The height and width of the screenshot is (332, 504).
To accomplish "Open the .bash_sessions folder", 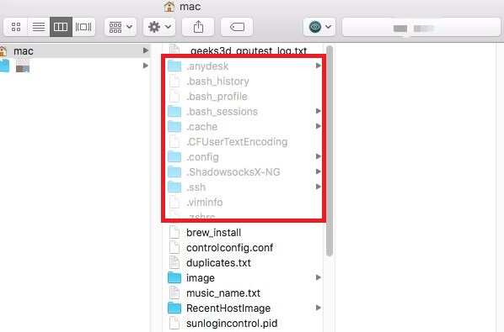I will coord(243,111).
